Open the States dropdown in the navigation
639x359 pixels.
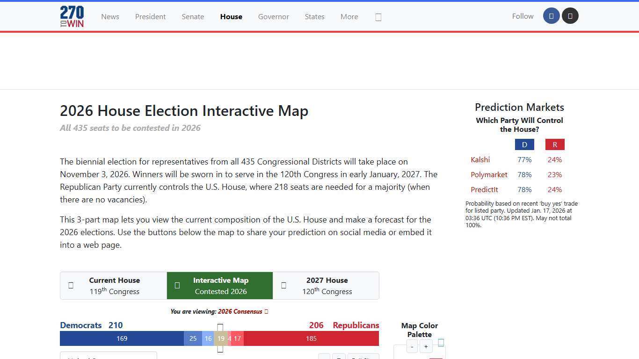tap(314, 16)
